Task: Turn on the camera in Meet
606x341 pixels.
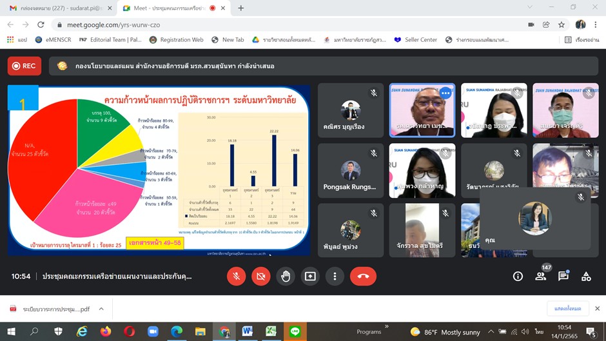Action: coord(260,276)
